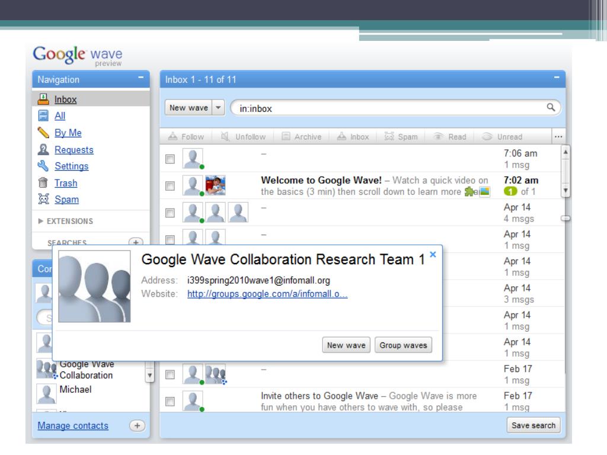The image size is (607, 455).
Task: Click the contacts list scroll down arrow
Action: click(x=150, y=375)
